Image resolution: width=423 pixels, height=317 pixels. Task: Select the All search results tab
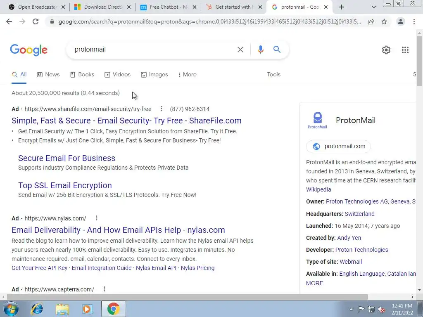[x=19, y=74]
